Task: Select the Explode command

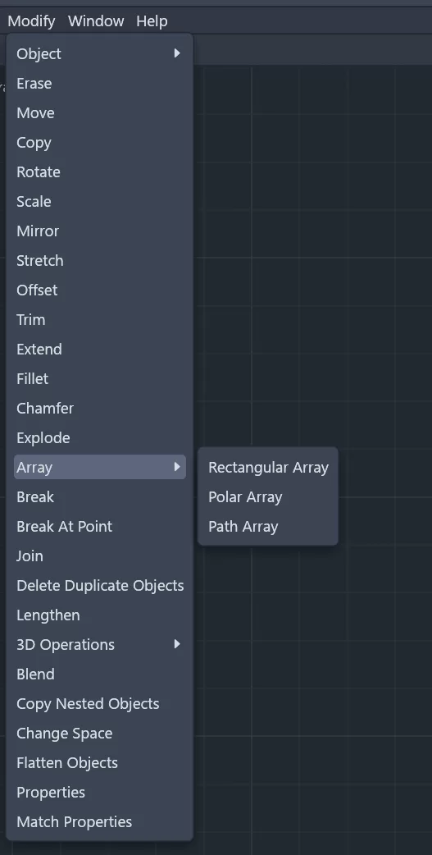Action: [100, 437]
